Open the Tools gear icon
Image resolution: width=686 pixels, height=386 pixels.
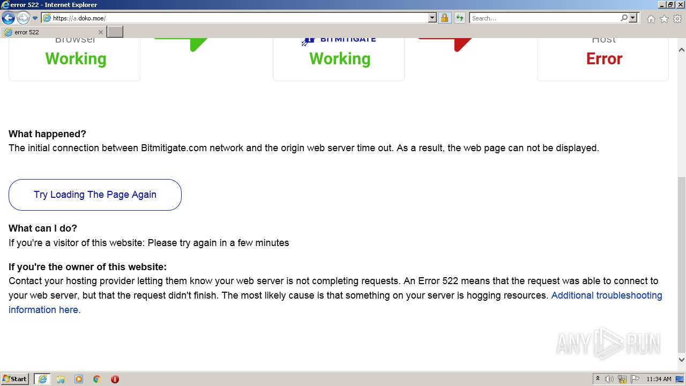677,19
